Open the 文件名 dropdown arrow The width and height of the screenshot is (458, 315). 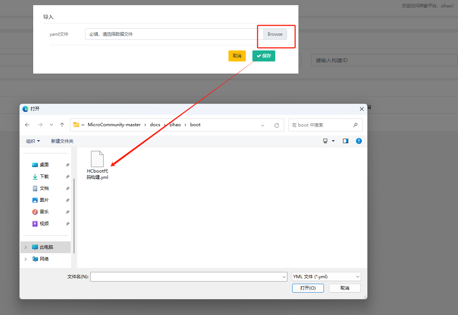pyautogui.click(x=284, y=277)
